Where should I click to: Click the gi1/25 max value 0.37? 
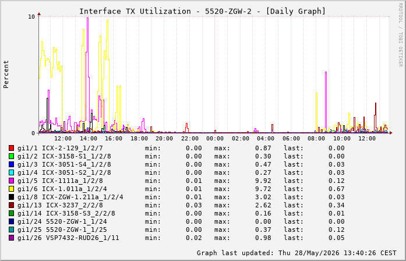click(263, 230)
